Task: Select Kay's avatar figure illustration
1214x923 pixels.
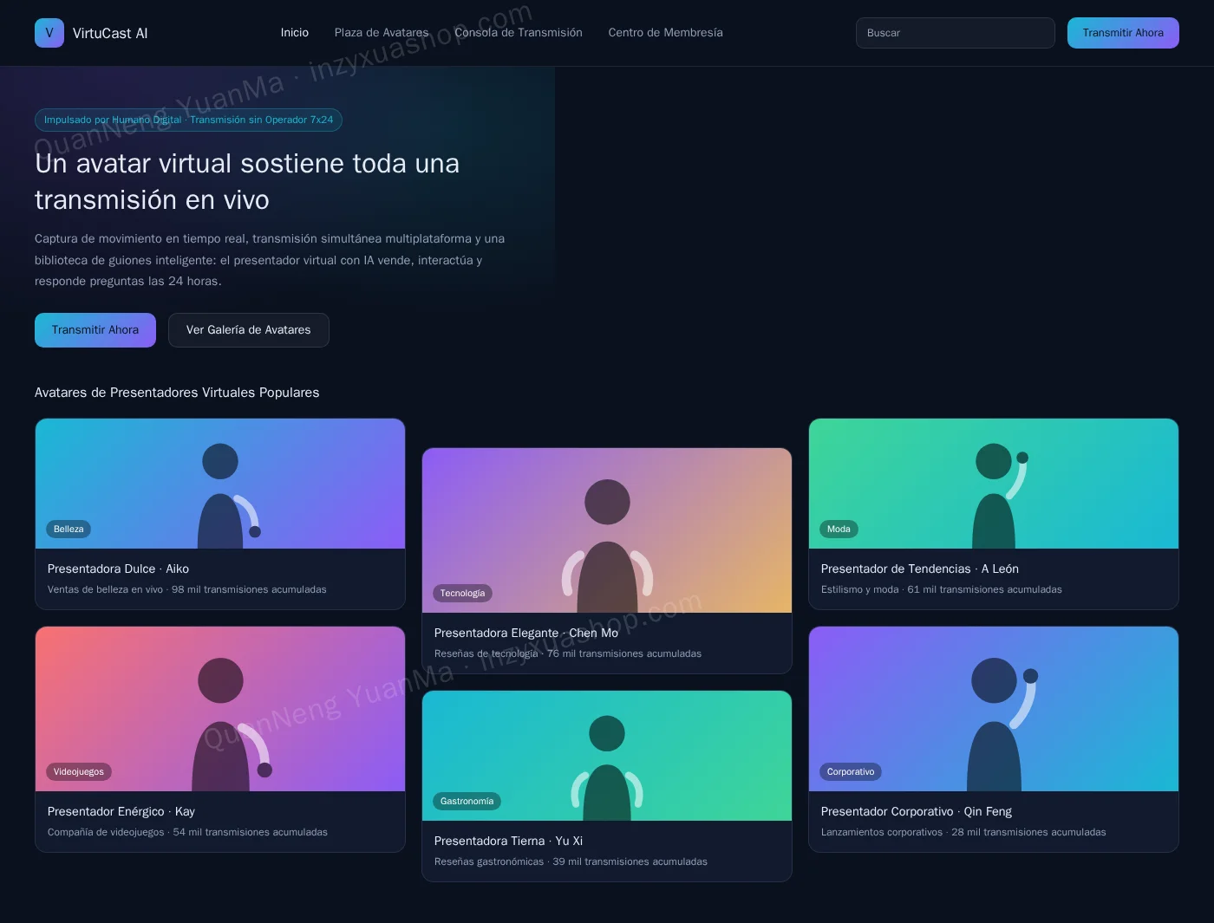Action: [232, 724]
